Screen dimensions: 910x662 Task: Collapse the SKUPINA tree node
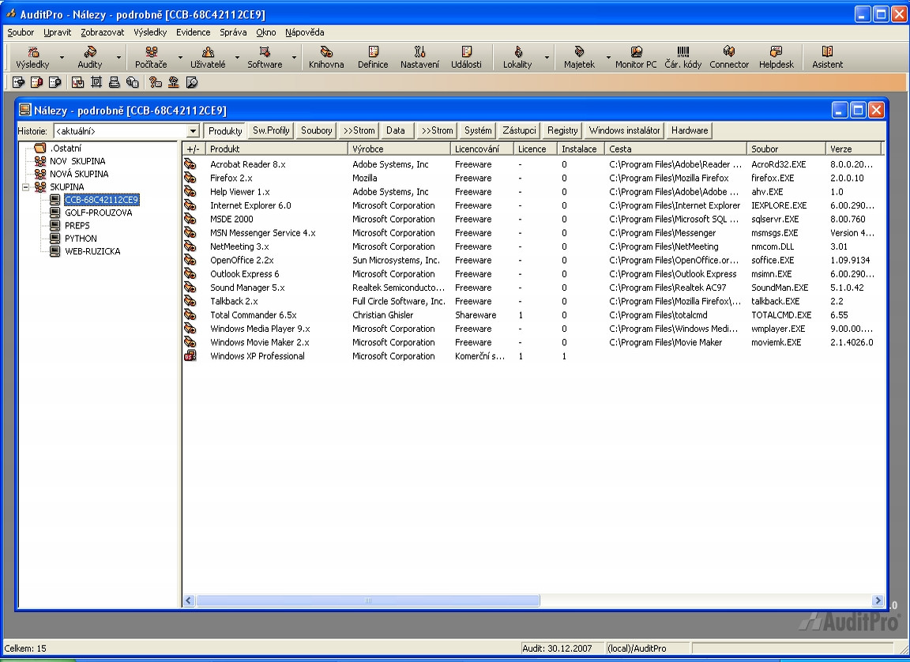pos(25,186)
